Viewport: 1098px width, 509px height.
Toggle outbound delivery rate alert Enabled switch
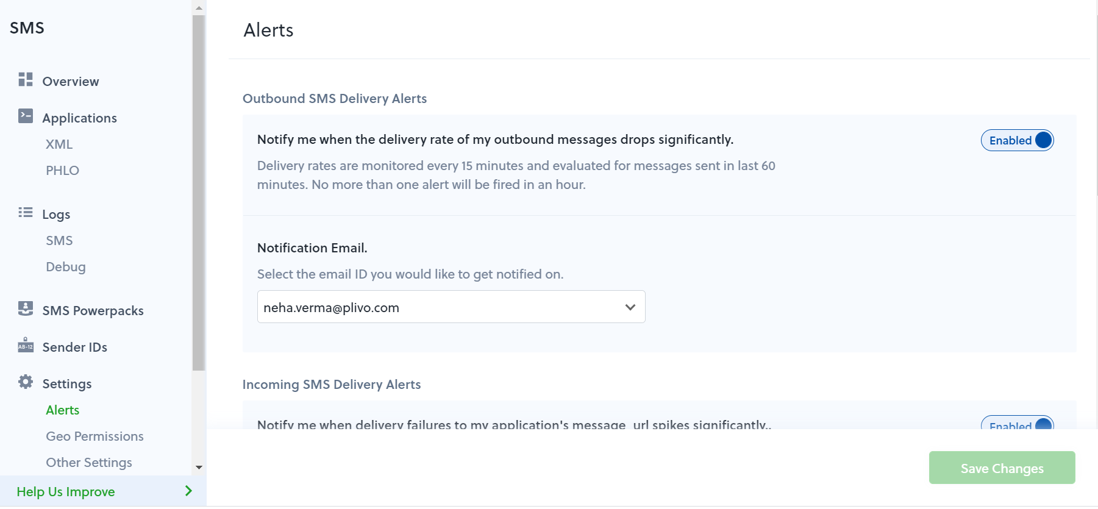click(1017, 140)
